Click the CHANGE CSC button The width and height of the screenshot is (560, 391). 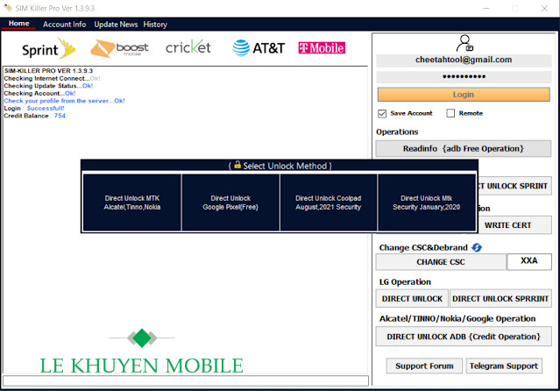441,262
